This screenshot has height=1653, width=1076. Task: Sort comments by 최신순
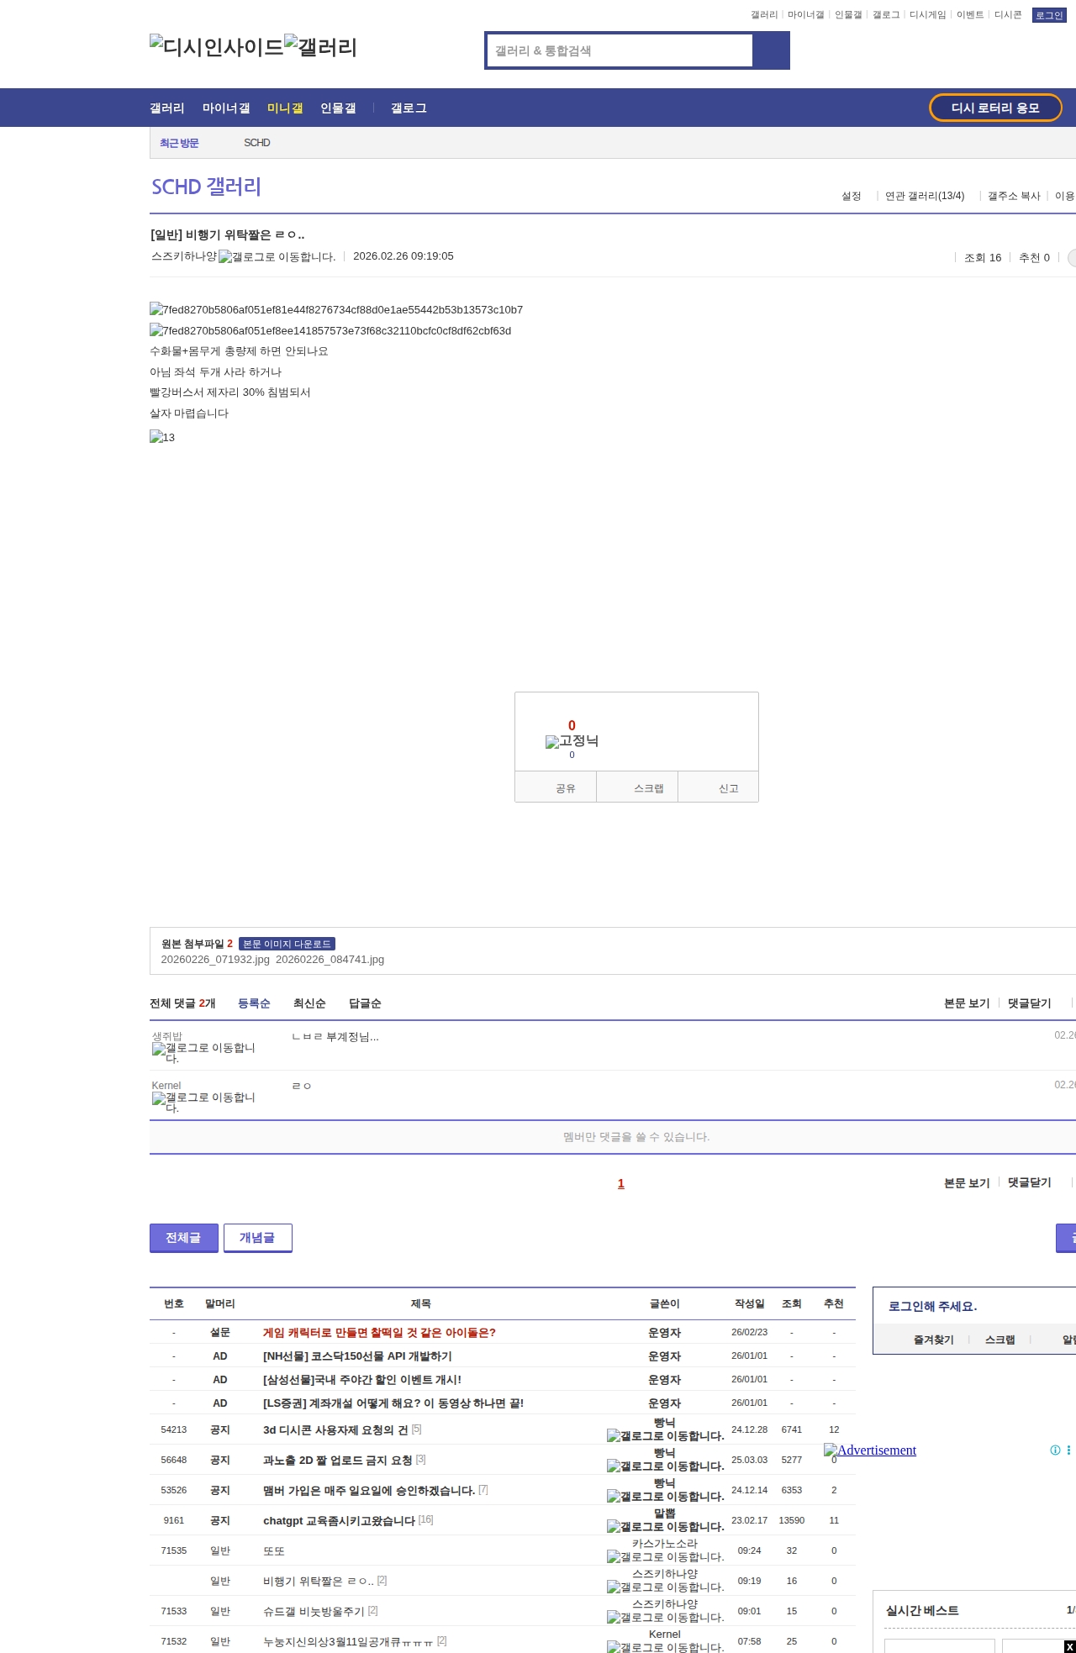(309, 1003)
